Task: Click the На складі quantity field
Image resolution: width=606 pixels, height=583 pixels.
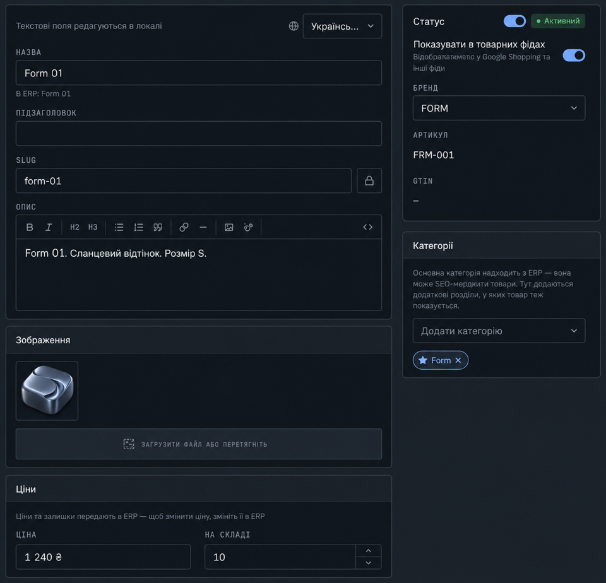Action: [x=280, y=556]
